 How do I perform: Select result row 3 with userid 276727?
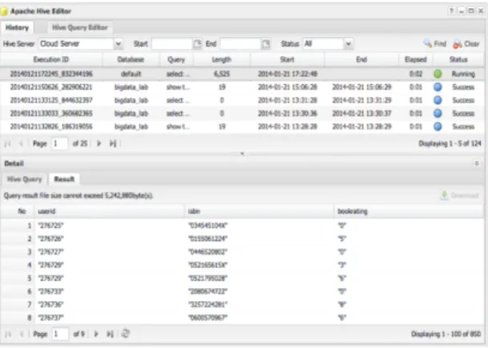242,252
